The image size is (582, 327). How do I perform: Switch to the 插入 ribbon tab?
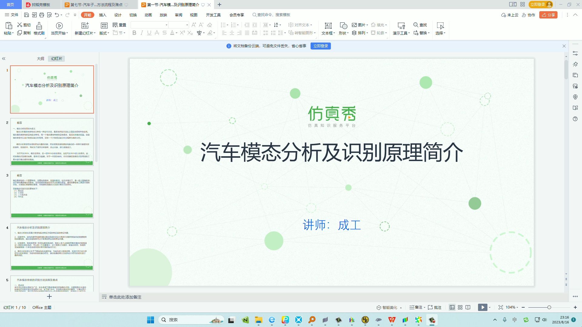(102, 15)
